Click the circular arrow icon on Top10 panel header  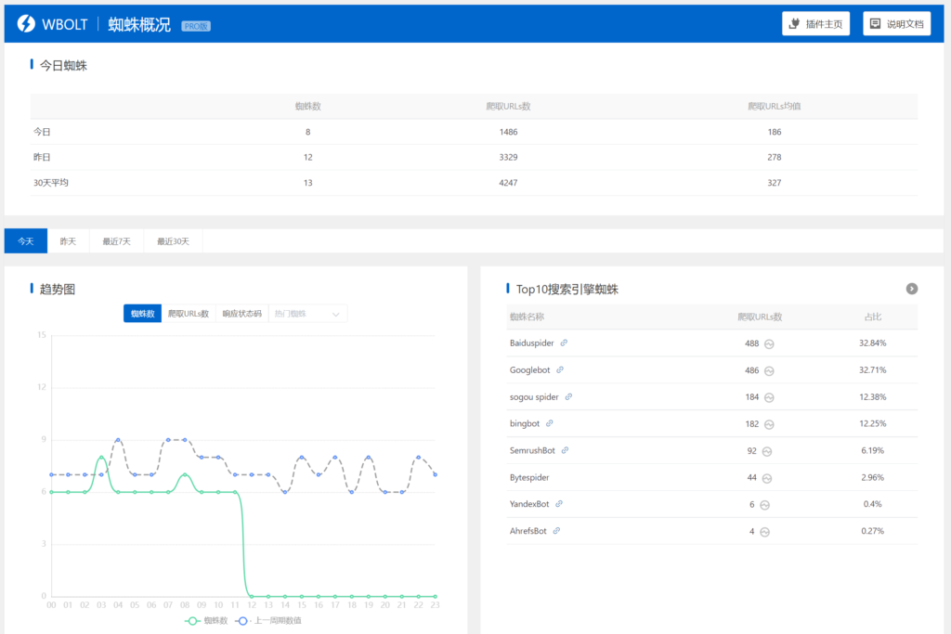pyautogui.click(x=912, y=289)
